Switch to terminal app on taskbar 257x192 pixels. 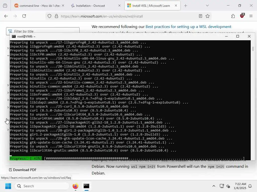tap(86, 186)
